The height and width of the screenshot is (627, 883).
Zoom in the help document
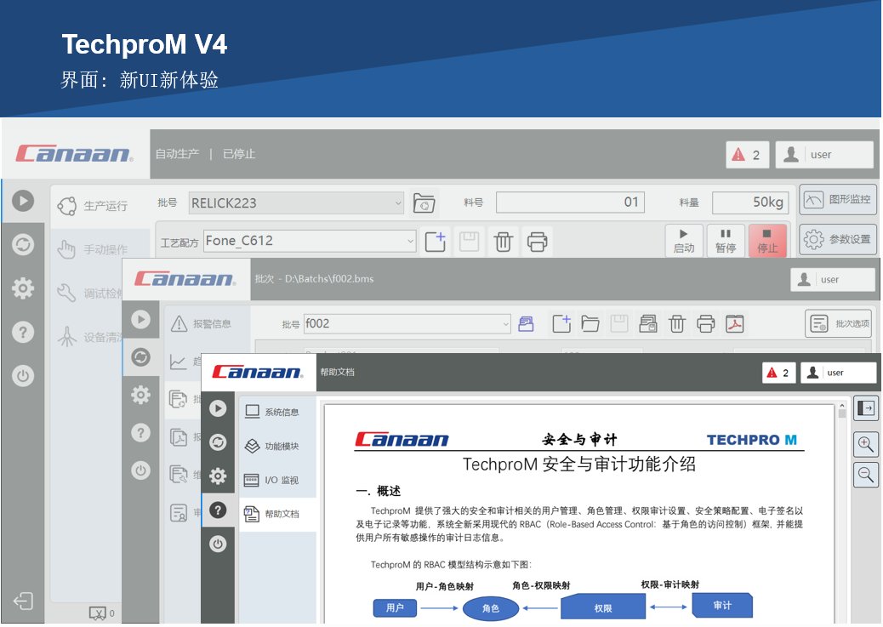865,444
